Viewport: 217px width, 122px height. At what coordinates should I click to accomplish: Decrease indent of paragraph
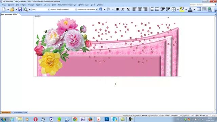(162, 9)
